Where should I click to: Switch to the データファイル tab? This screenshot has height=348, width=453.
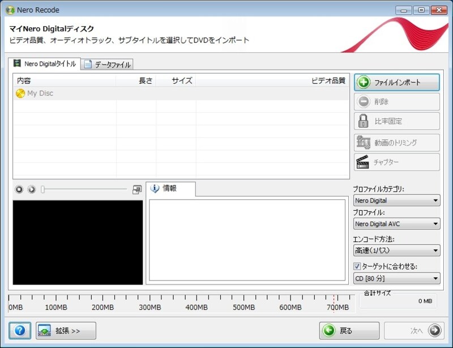click(109, 64)
